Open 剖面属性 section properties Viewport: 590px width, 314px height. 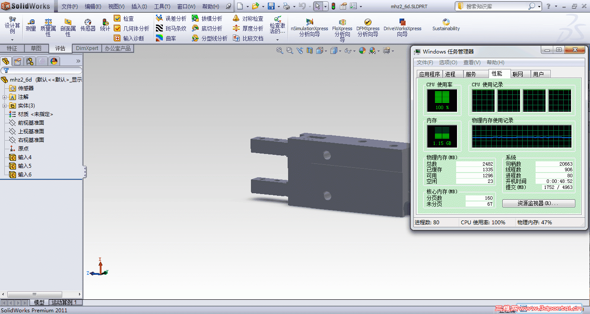(68, 27)
